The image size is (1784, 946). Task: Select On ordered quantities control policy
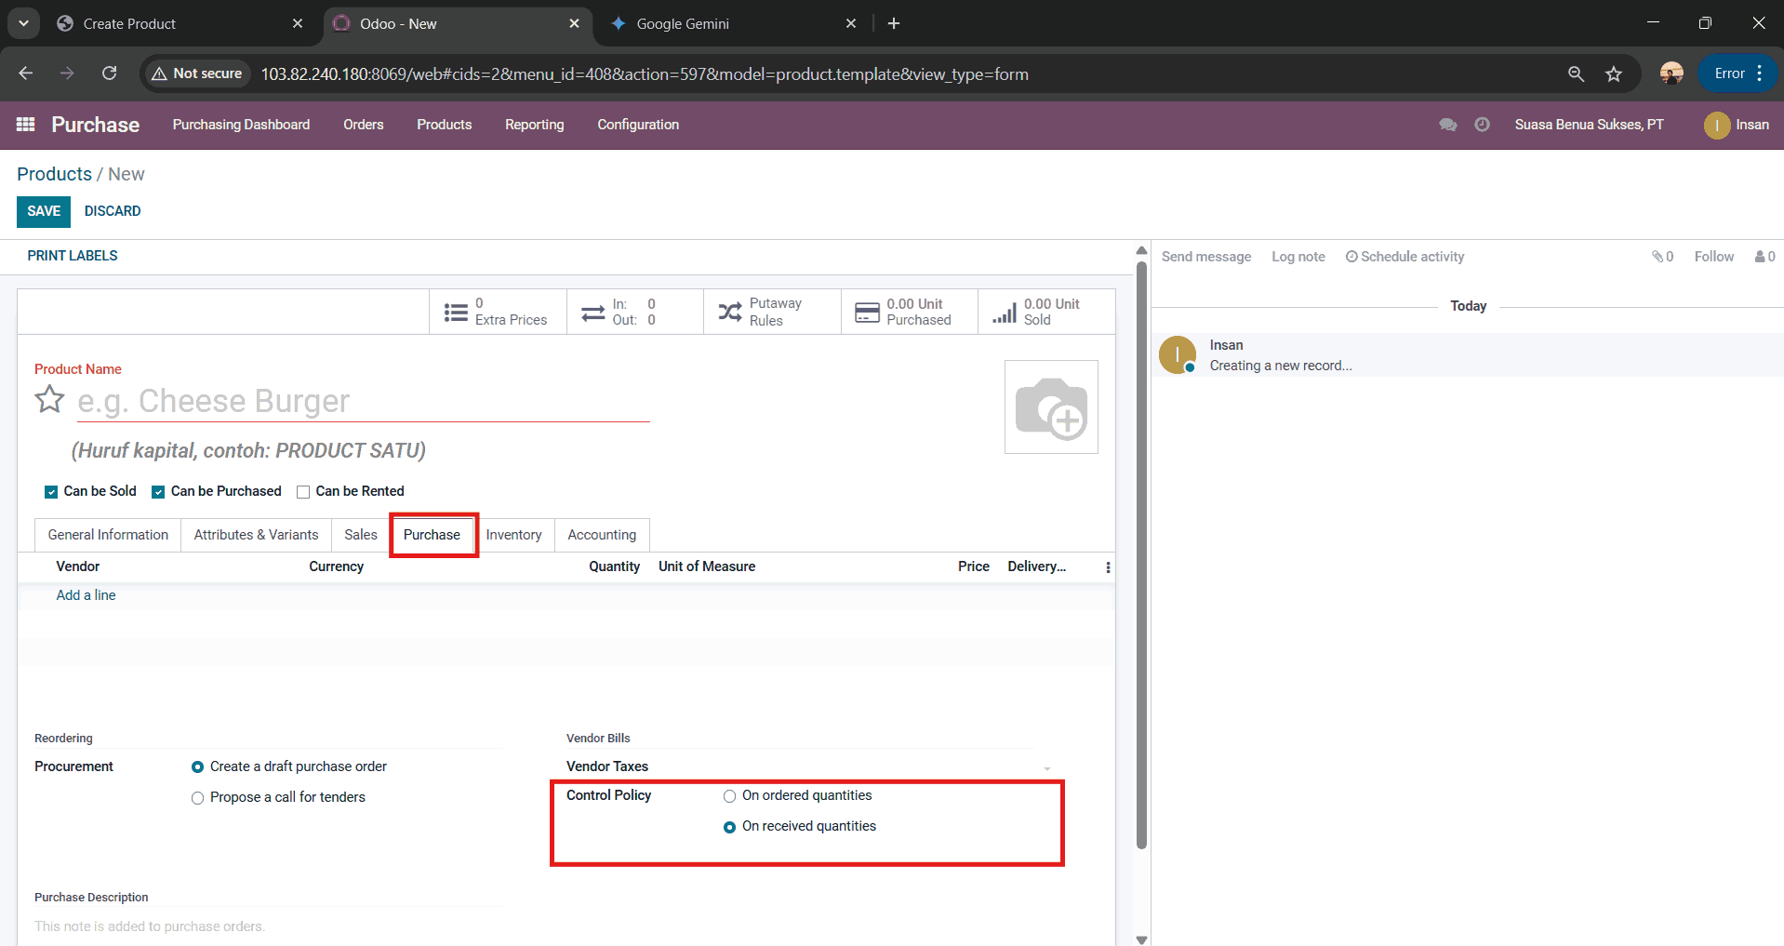[730, 796]
